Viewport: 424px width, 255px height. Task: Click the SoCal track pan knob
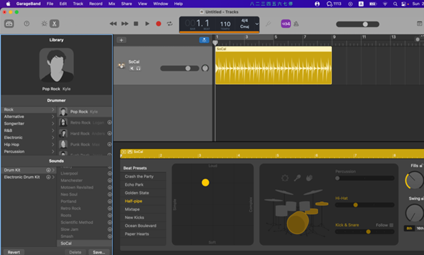(205, 68)
